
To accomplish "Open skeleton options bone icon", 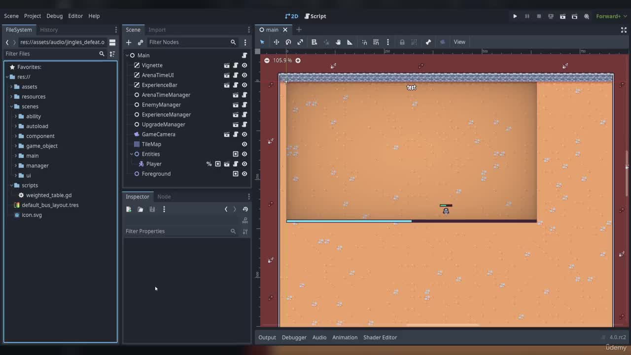I will tap(428, 42).
